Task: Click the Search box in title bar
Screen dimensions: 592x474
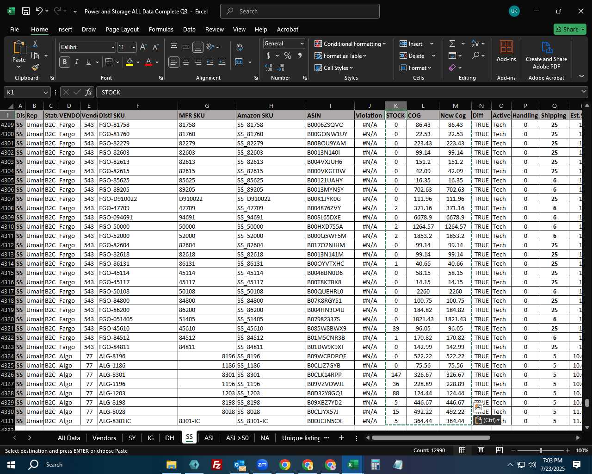Action: point(300,11)
